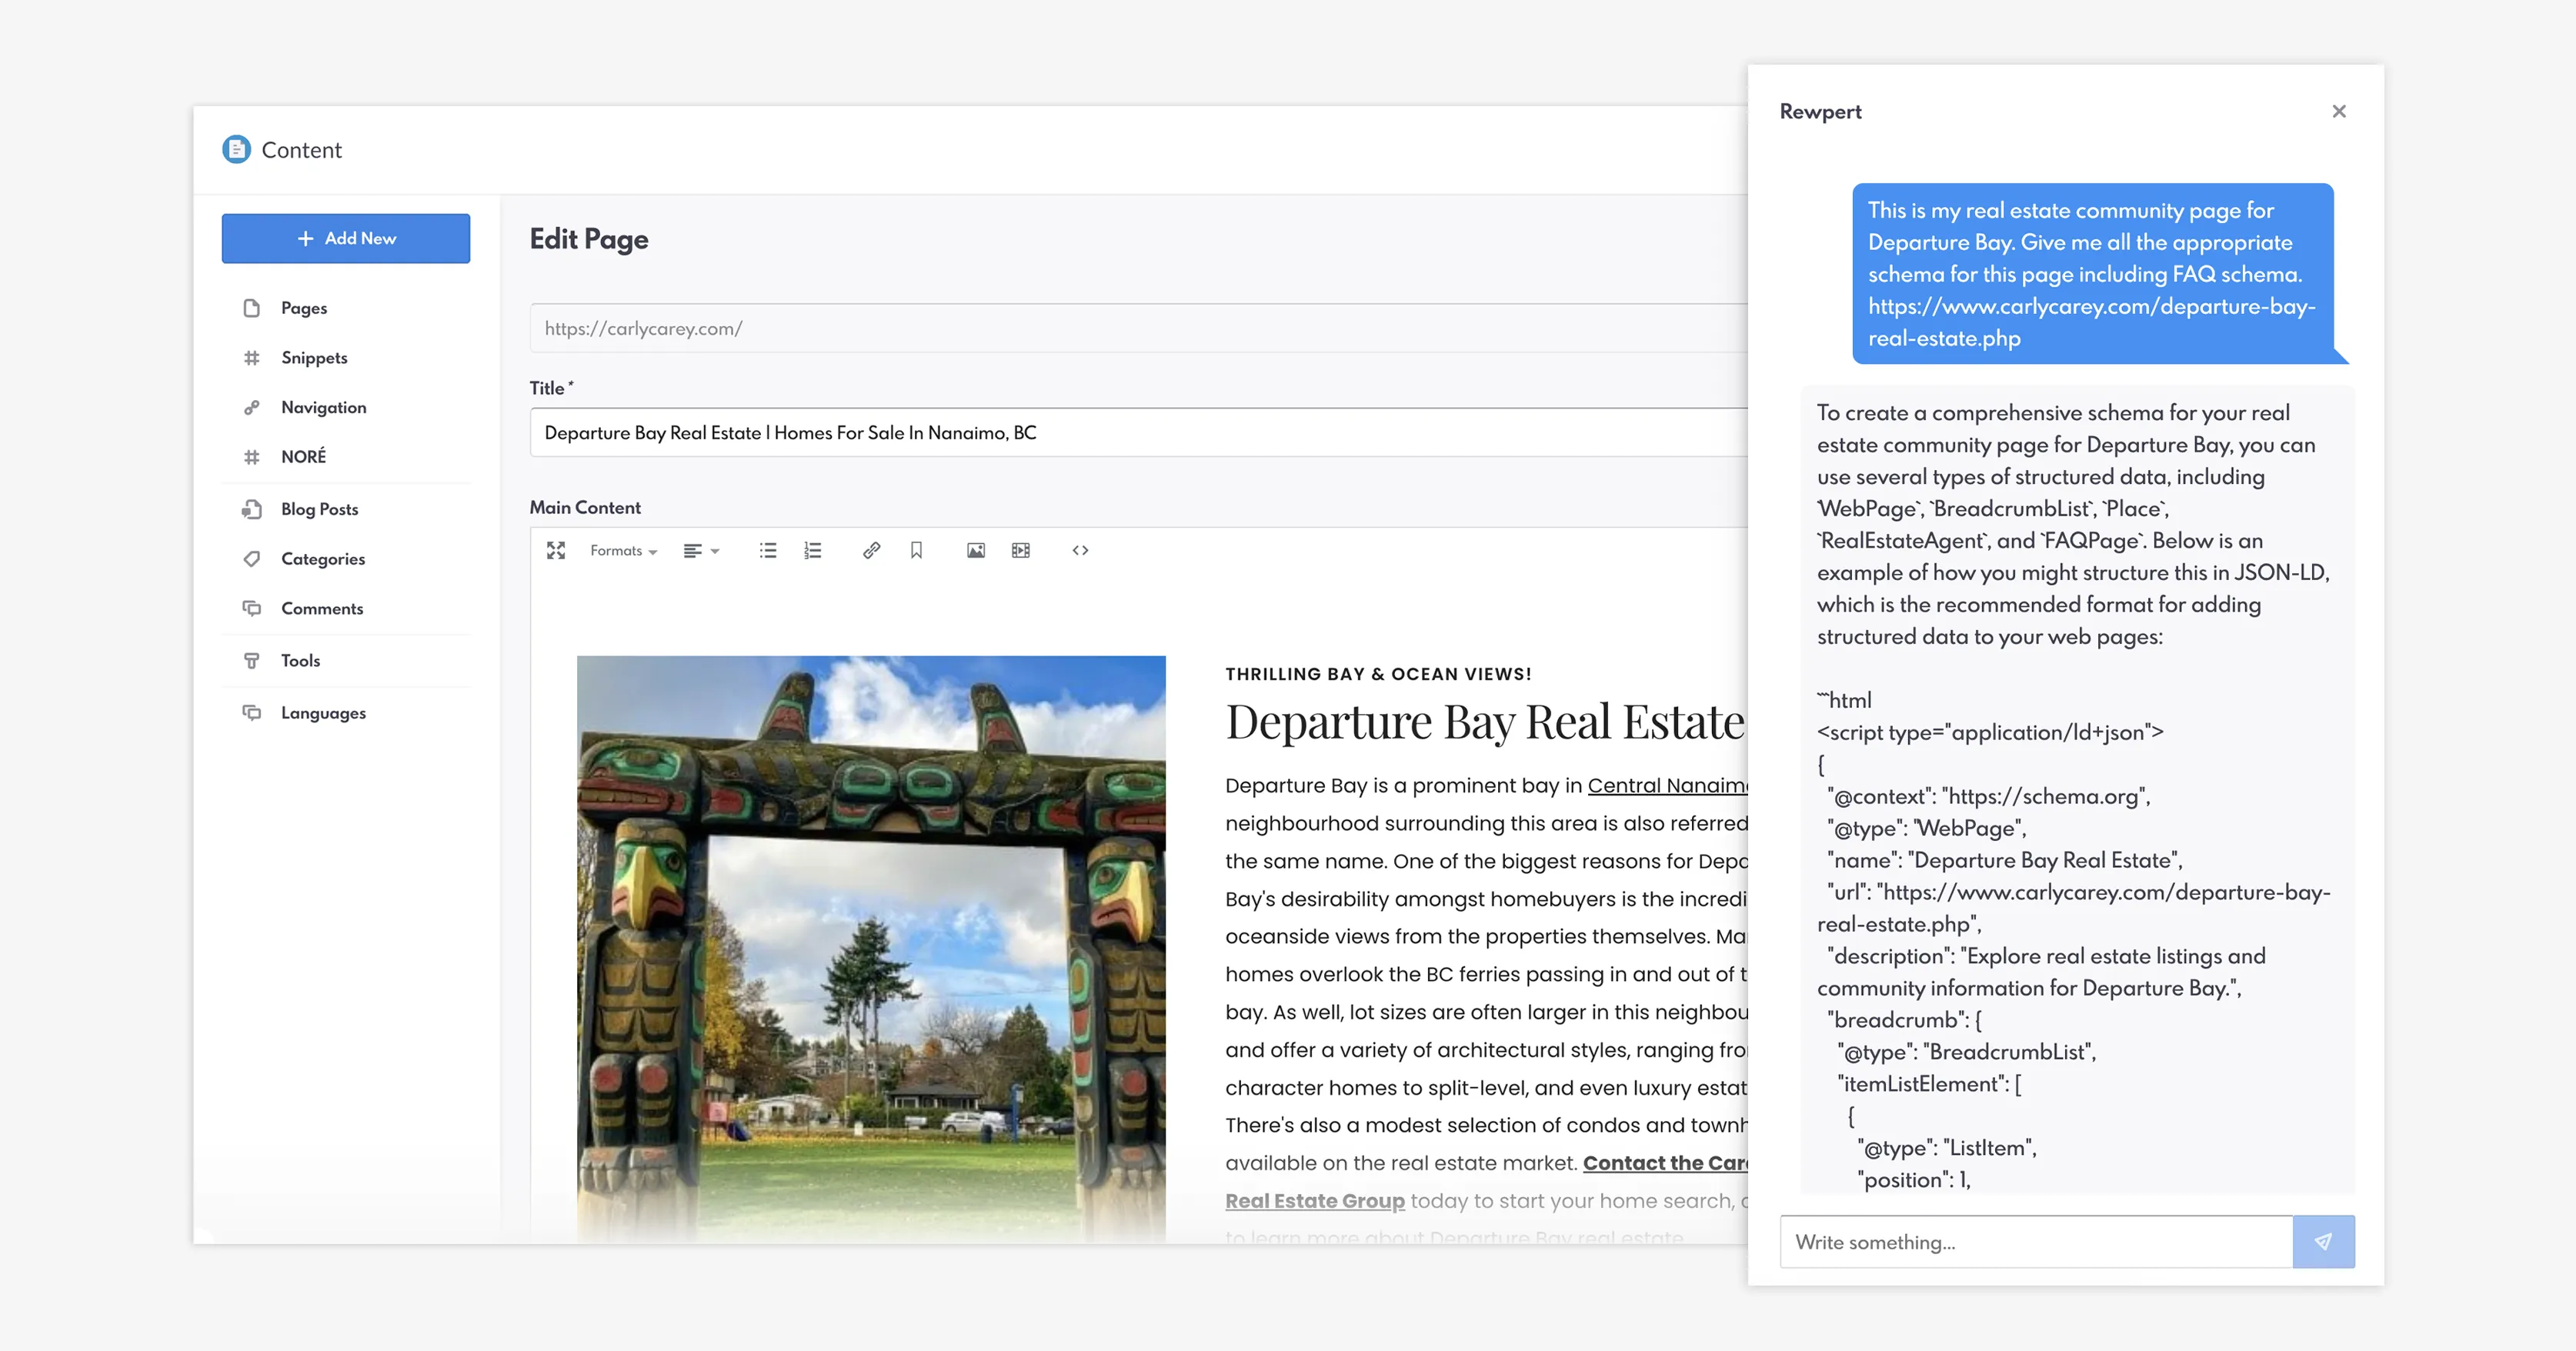Open the source code view

pos(1080,551)
